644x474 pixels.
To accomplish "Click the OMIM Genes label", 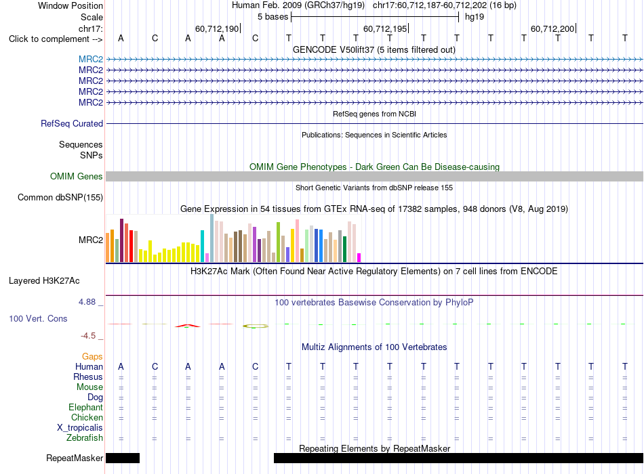I will 76,177.
